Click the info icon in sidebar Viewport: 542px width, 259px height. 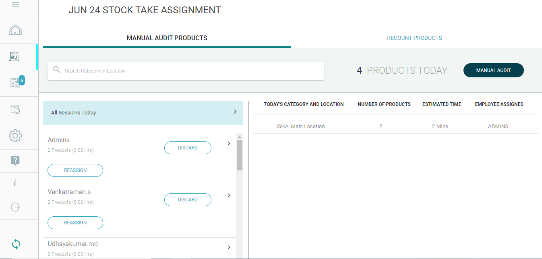click(15, 183)
